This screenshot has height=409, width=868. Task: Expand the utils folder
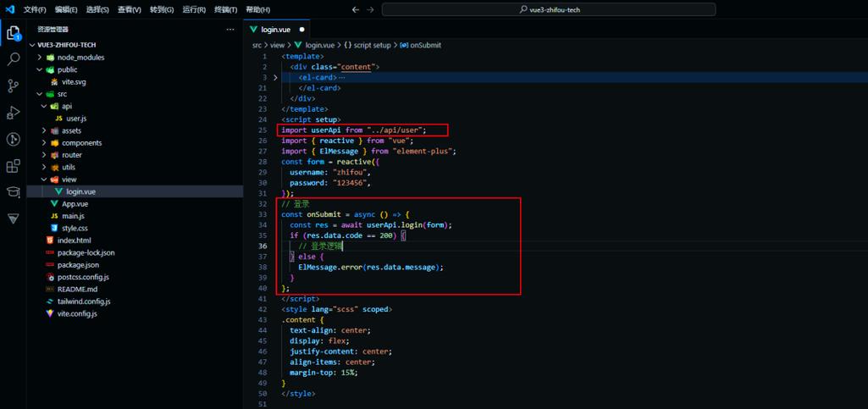44,167
